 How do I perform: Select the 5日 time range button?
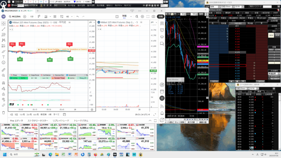tap(16, 115)
